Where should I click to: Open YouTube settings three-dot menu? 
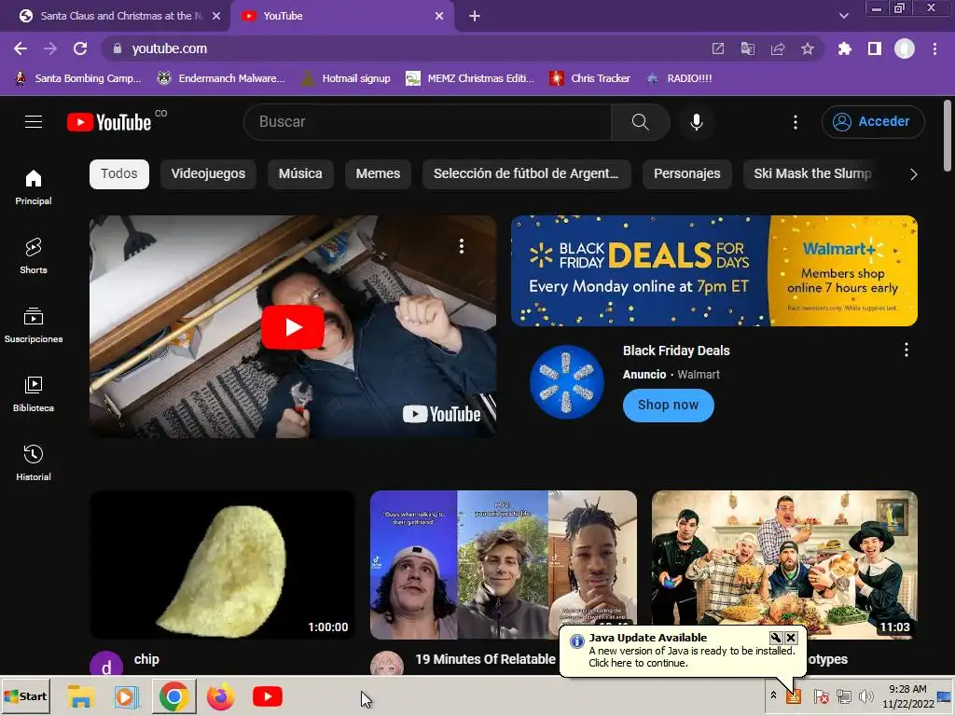point(795,122)
